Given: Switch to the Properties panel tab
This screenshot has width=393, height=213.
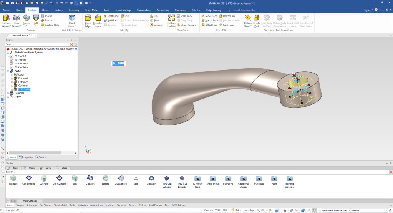Looking at the screenshot, I should pyautogui.click(x=26, y=157).
